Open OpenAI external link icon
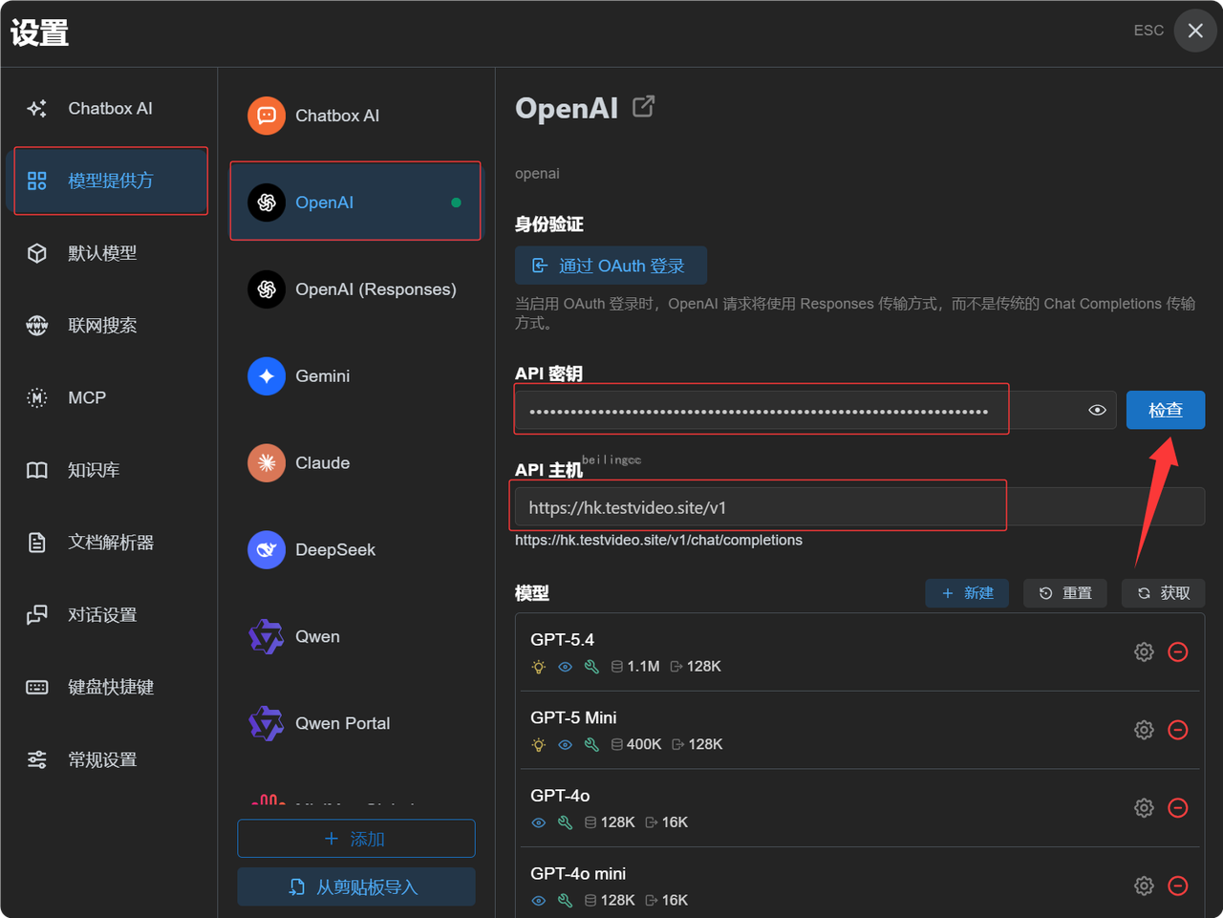The width and height of the screenshot is (1223, 918). pos(644,107)
